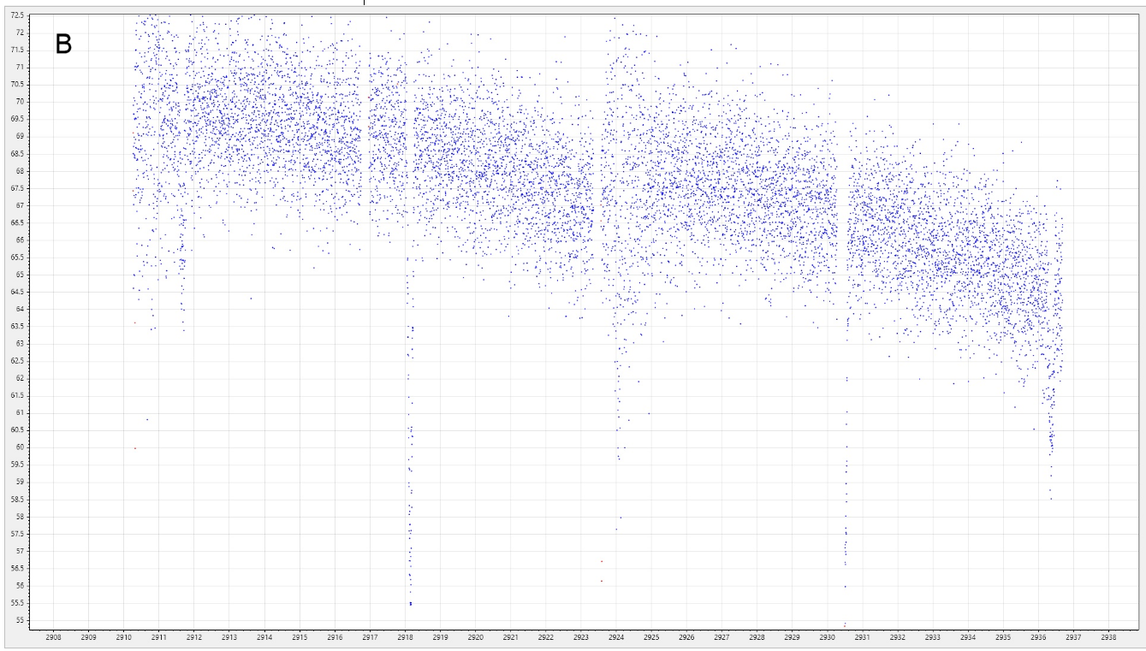The width and height of the screenshot is (1146, 651).
Task: Pick y-axis tick label 69.5
Action: 19,119
